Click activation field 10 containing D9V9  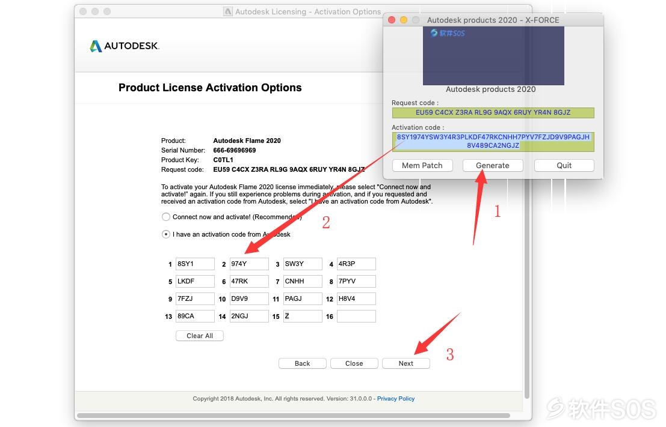[x=249, y=298]
